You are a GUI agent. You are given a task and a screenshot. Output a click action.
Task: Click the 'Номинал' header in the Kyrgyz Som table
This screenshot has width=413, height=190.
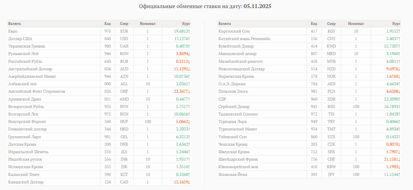(356, 24)
